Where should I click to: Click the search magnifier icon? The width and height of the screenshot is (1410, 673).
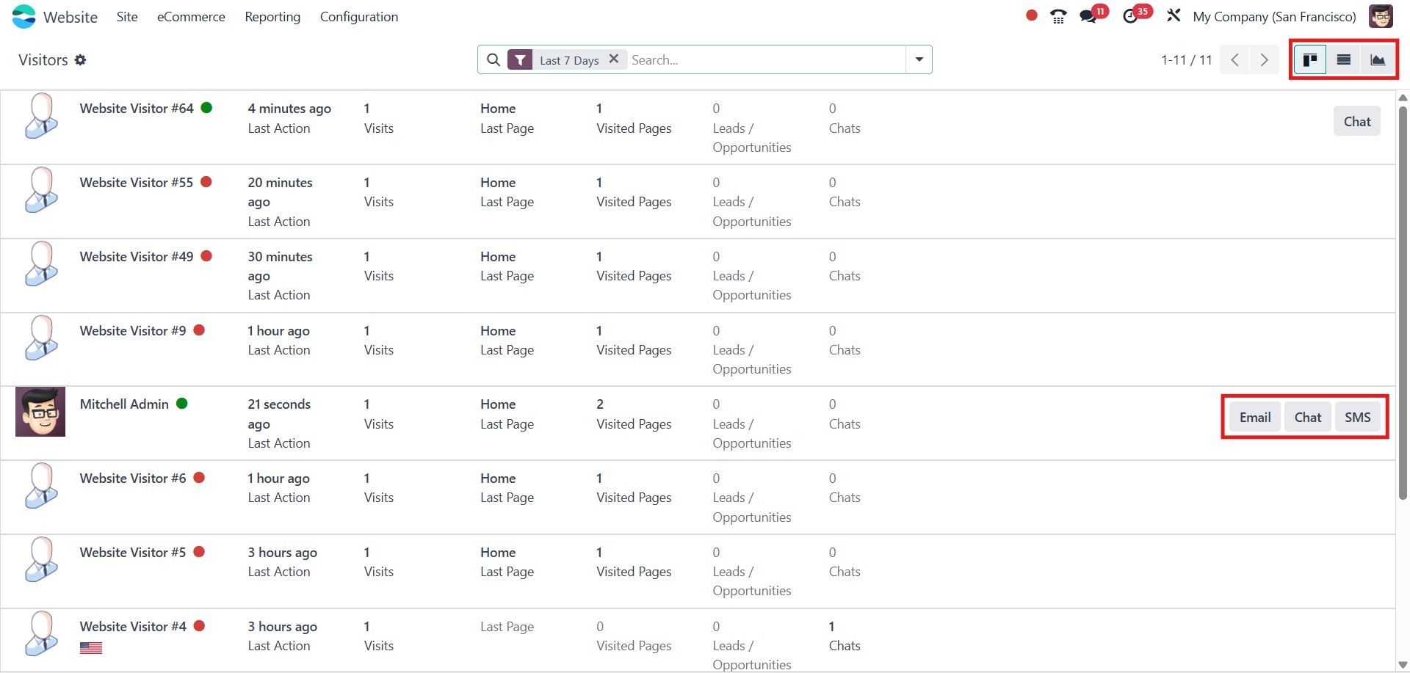(x=493, y=59)
